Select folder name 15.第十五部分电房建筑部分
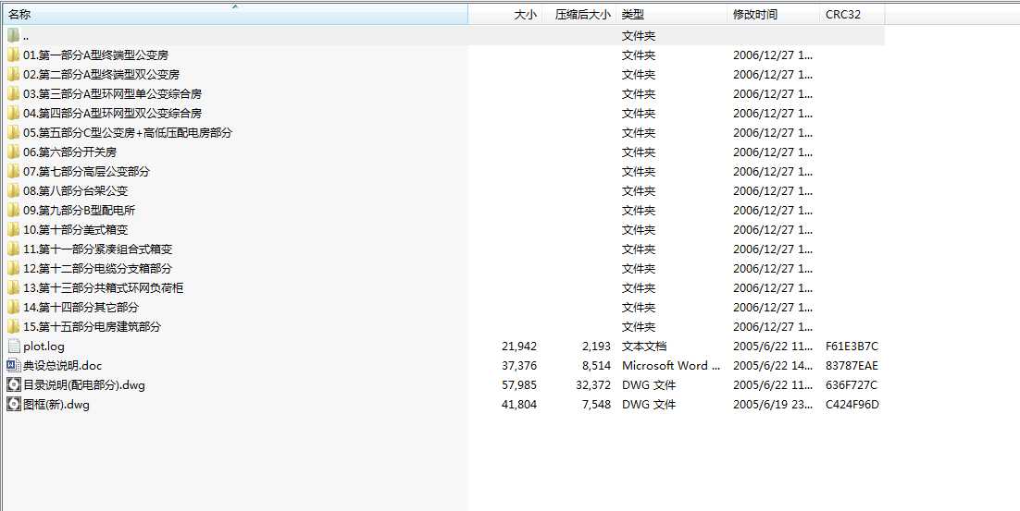Screen dimensions: 1020x511 pyautogui.click(x=92, y=326)
